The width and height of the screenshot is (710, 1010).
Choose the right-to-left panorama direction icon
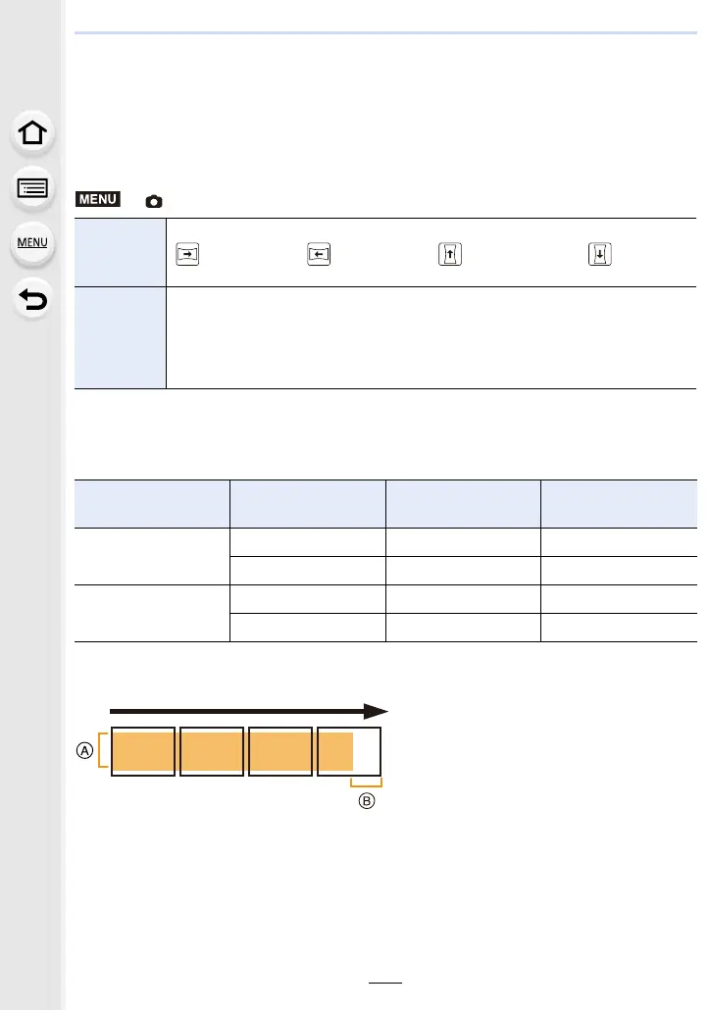point(319,254)
